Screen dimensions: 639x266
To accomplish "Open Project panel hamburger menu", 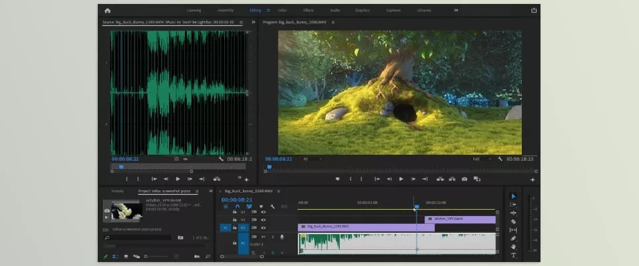I will coord(197,191).
